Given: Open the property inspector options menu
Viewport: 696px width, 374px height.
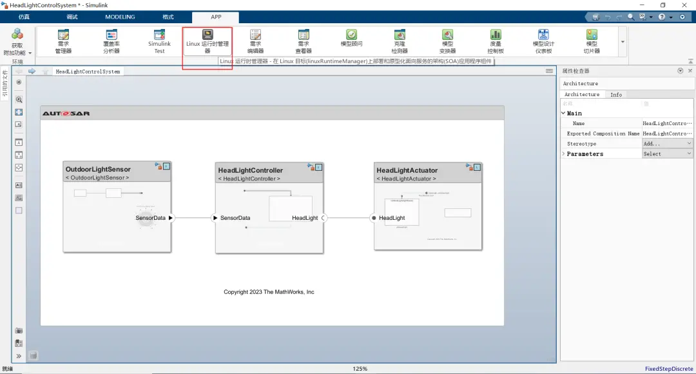Looking at the screenshot, I should click(680, 71).
